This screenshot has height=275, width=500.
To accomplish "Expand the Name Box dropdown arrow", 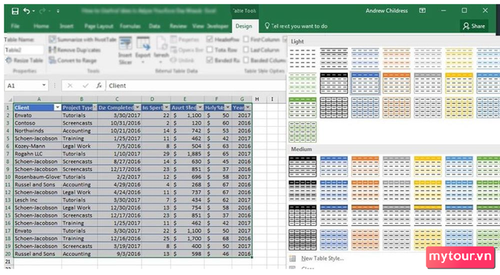I will [x=44, y=85].
